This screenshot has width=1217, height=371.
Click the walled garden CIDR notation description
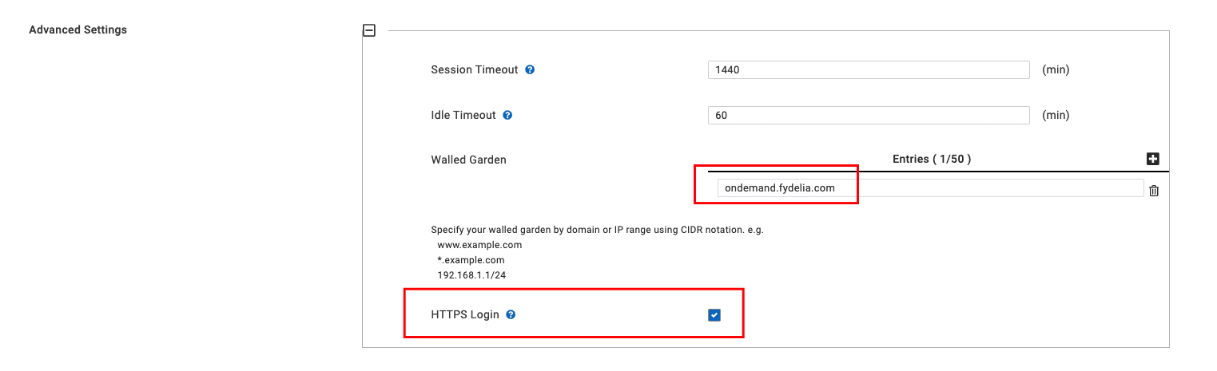pyautogui.click(x=598, y=230)
